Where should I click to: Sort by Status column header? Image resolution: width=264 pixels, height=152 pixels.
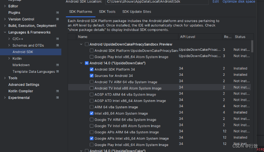(x=243, y=37)
